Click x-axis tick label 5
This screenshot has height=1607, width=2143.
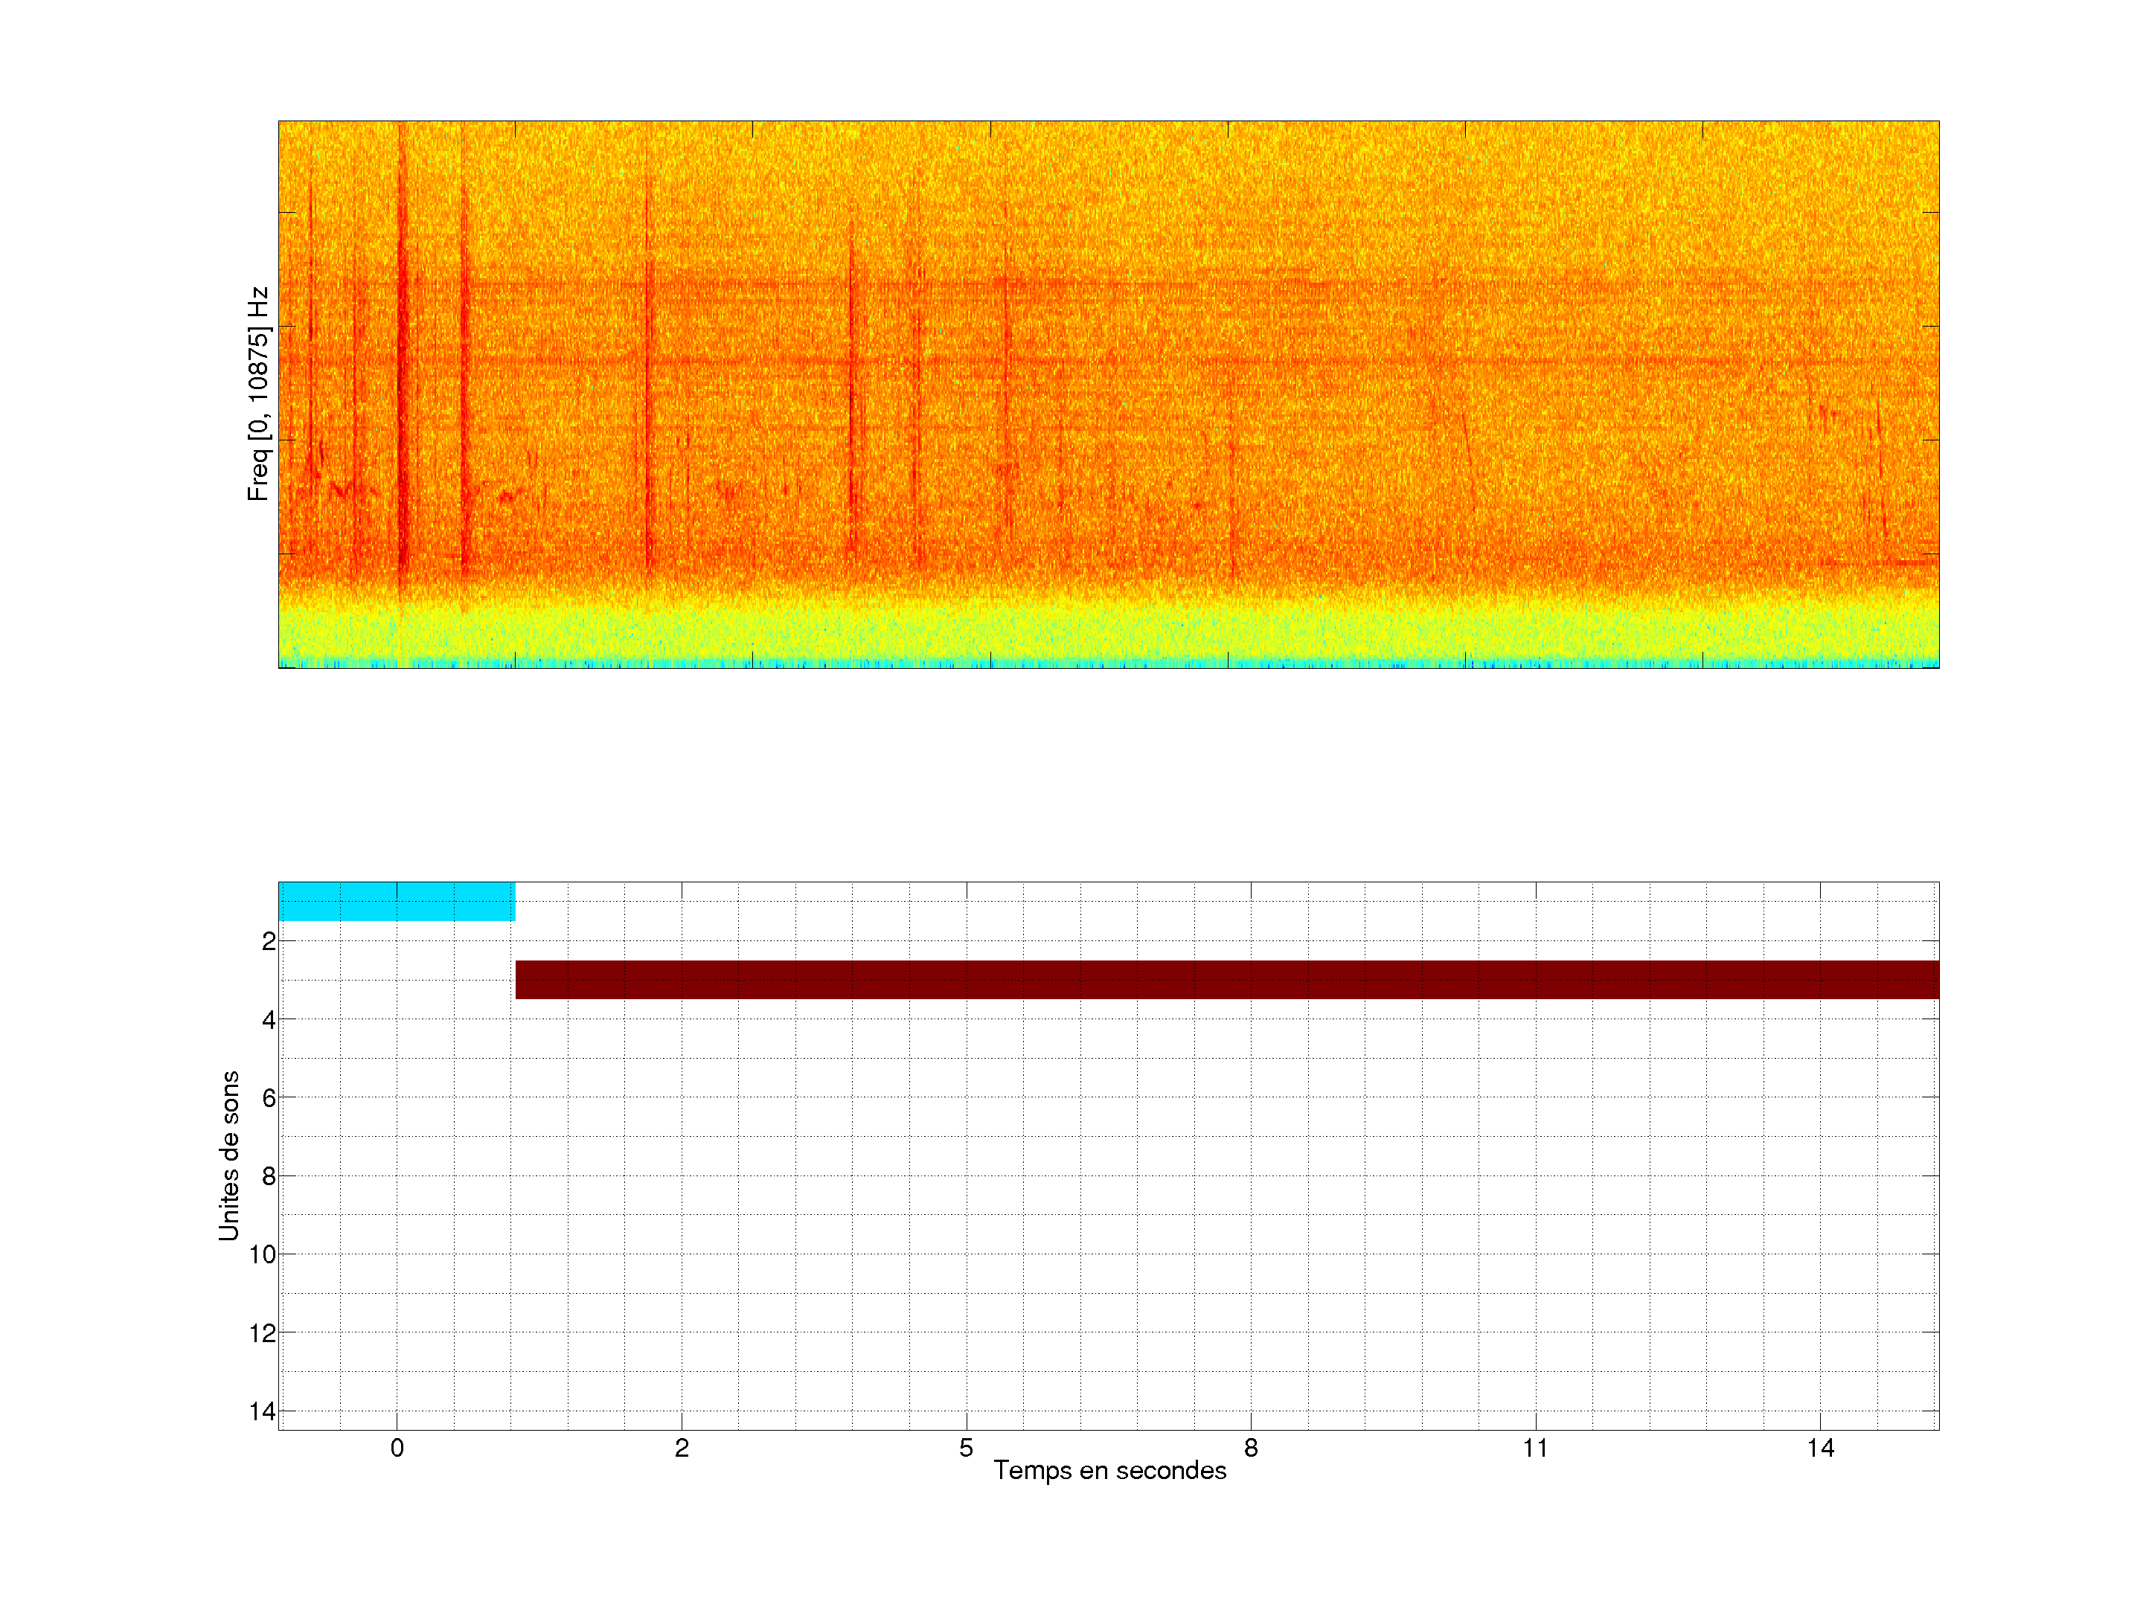pyautogui.click(x=966, y=1448)
